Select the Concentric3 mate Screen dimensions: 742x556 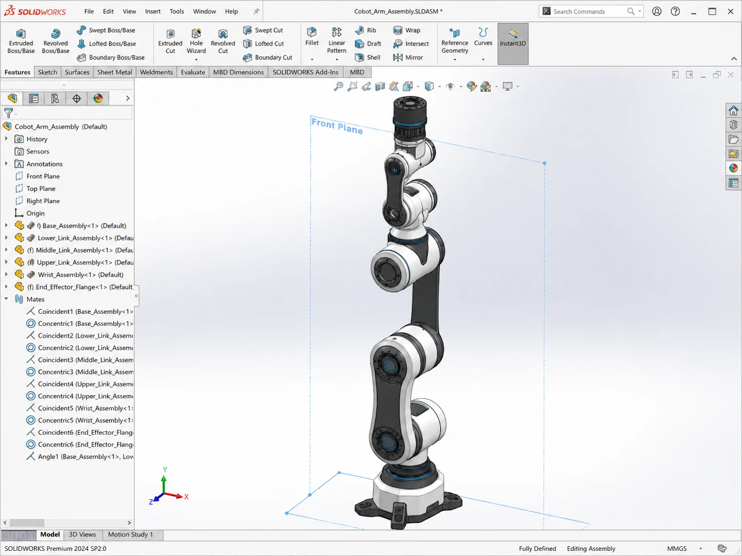[79, 372]
